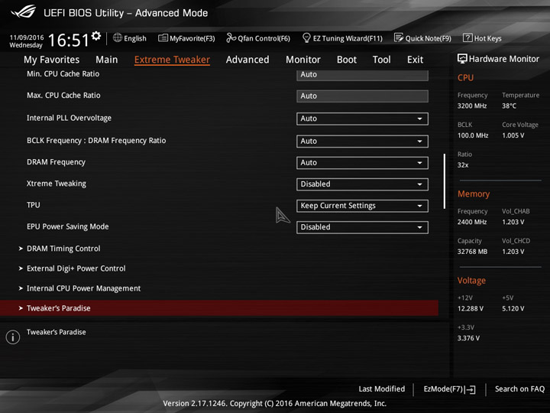Click BCLK value 100.0 MHz
The width and height of the screenshot is (550, 413).
473,135
